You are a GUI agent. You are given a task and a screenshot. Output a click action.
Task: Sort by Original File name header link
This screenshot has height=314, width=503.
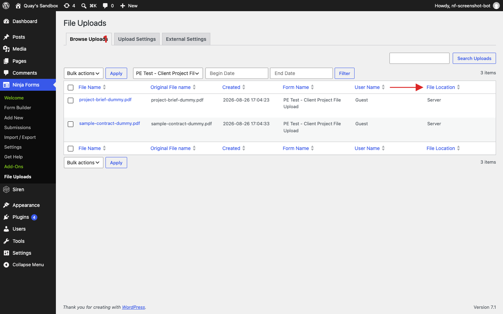coord(170,87)
